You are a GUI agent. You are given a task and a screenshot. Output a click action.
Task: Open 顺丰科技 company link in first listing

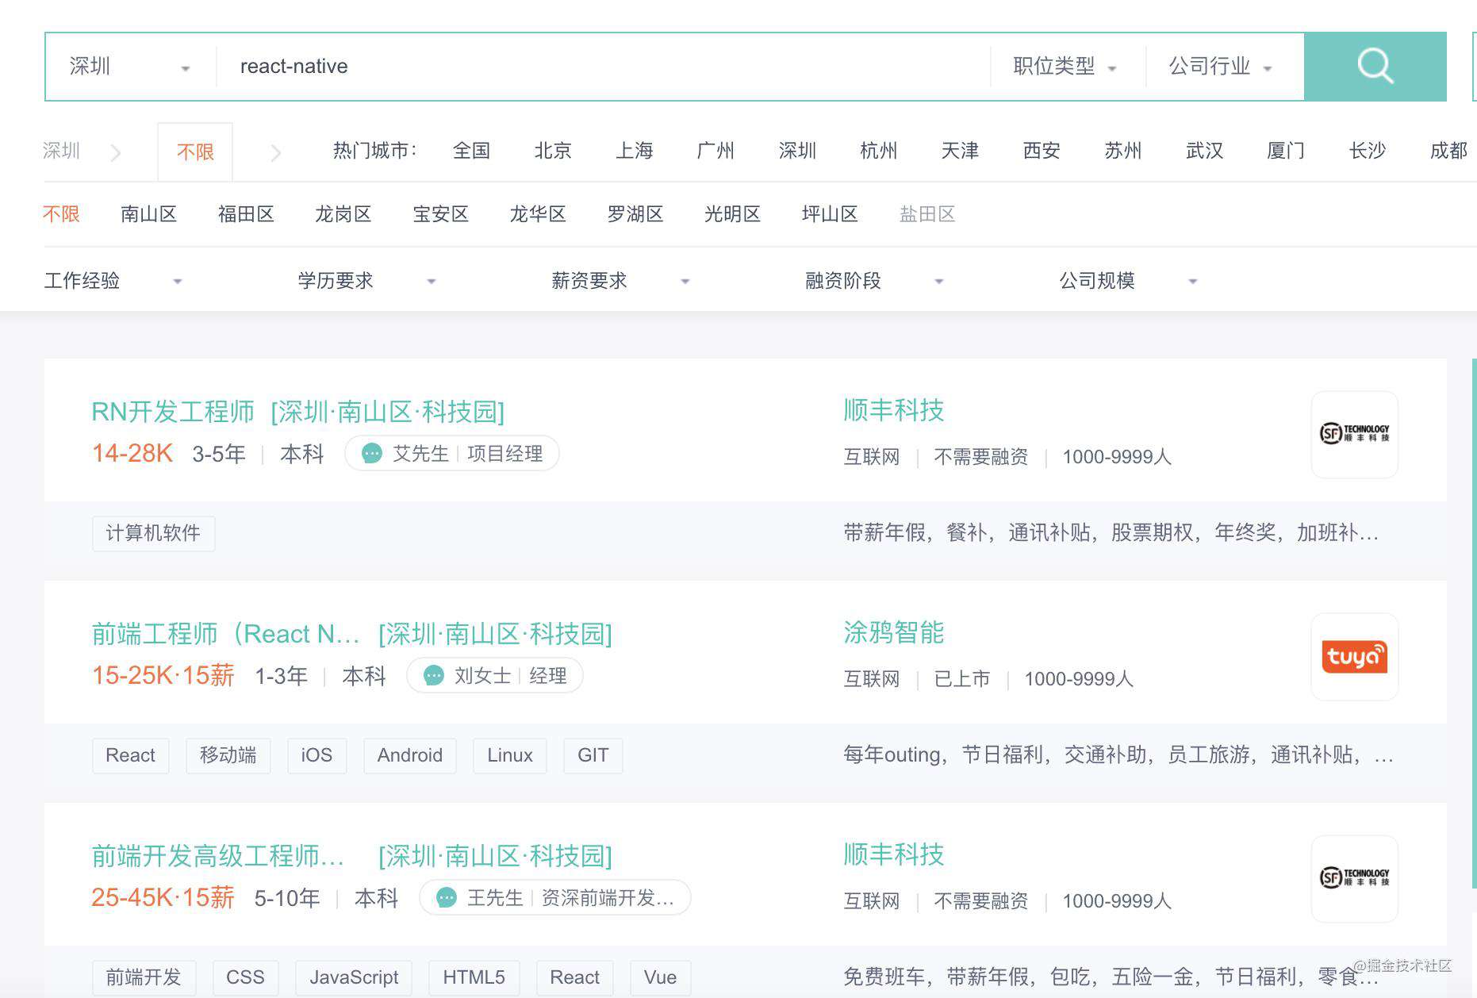pos(893,410)
